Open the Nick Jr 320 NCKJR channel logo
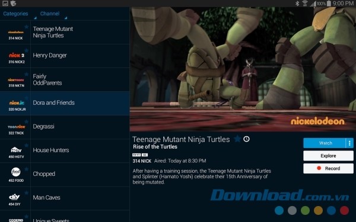The height and width of the screenshot is (222, 356). click(x=17, y=102)
